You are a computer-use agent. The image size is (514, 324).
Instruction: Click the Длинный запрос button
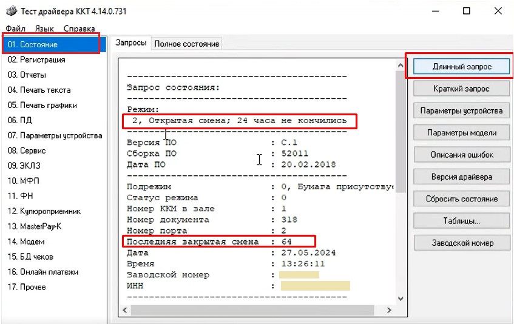pos(462,67)
